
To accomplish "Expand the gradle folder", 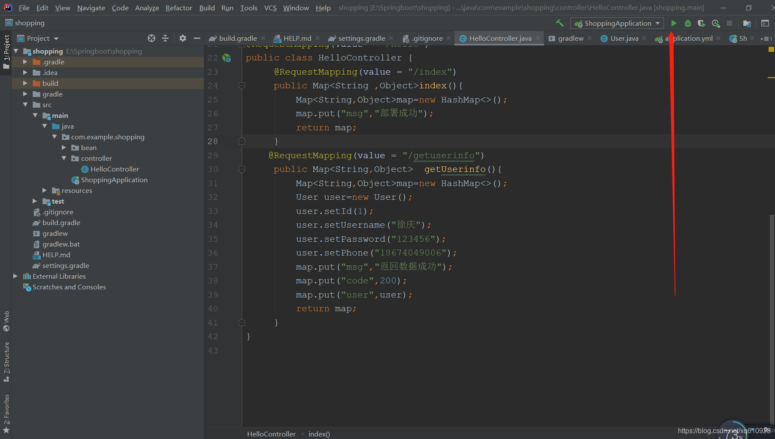I will pos(25,94).
